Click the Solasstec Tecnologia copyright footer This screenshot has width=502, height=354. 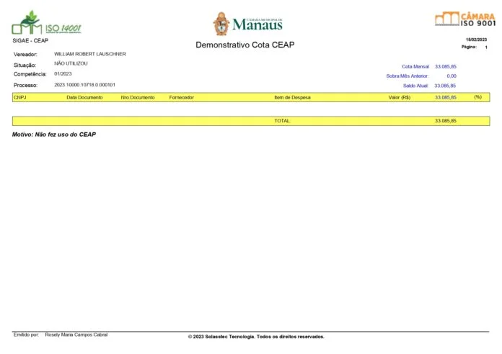click(256, 337)
